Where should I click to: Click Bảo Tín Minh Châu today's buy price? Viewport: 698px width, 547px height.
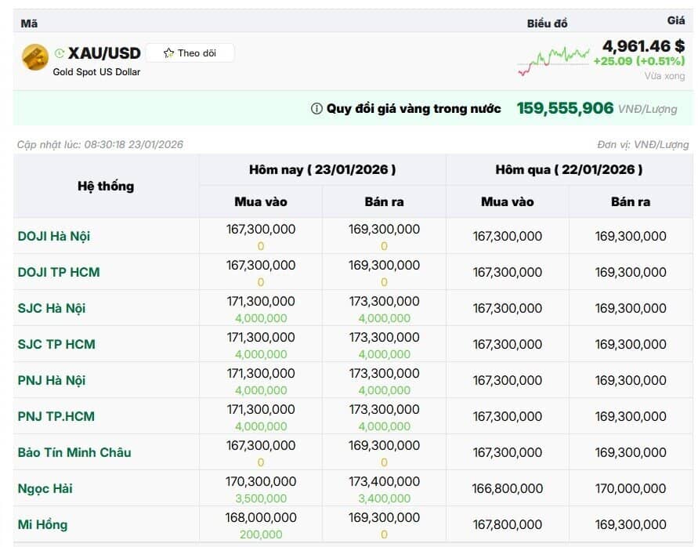[261, 446]
